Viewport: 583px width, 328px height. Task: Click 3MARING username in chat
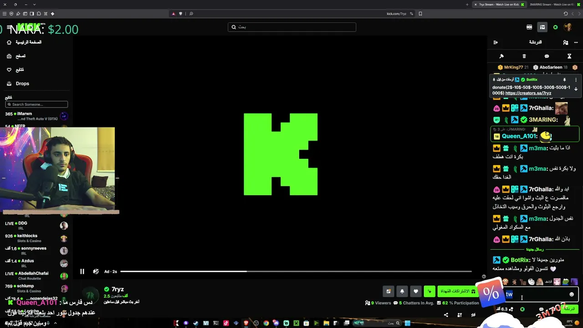(543, 120)
